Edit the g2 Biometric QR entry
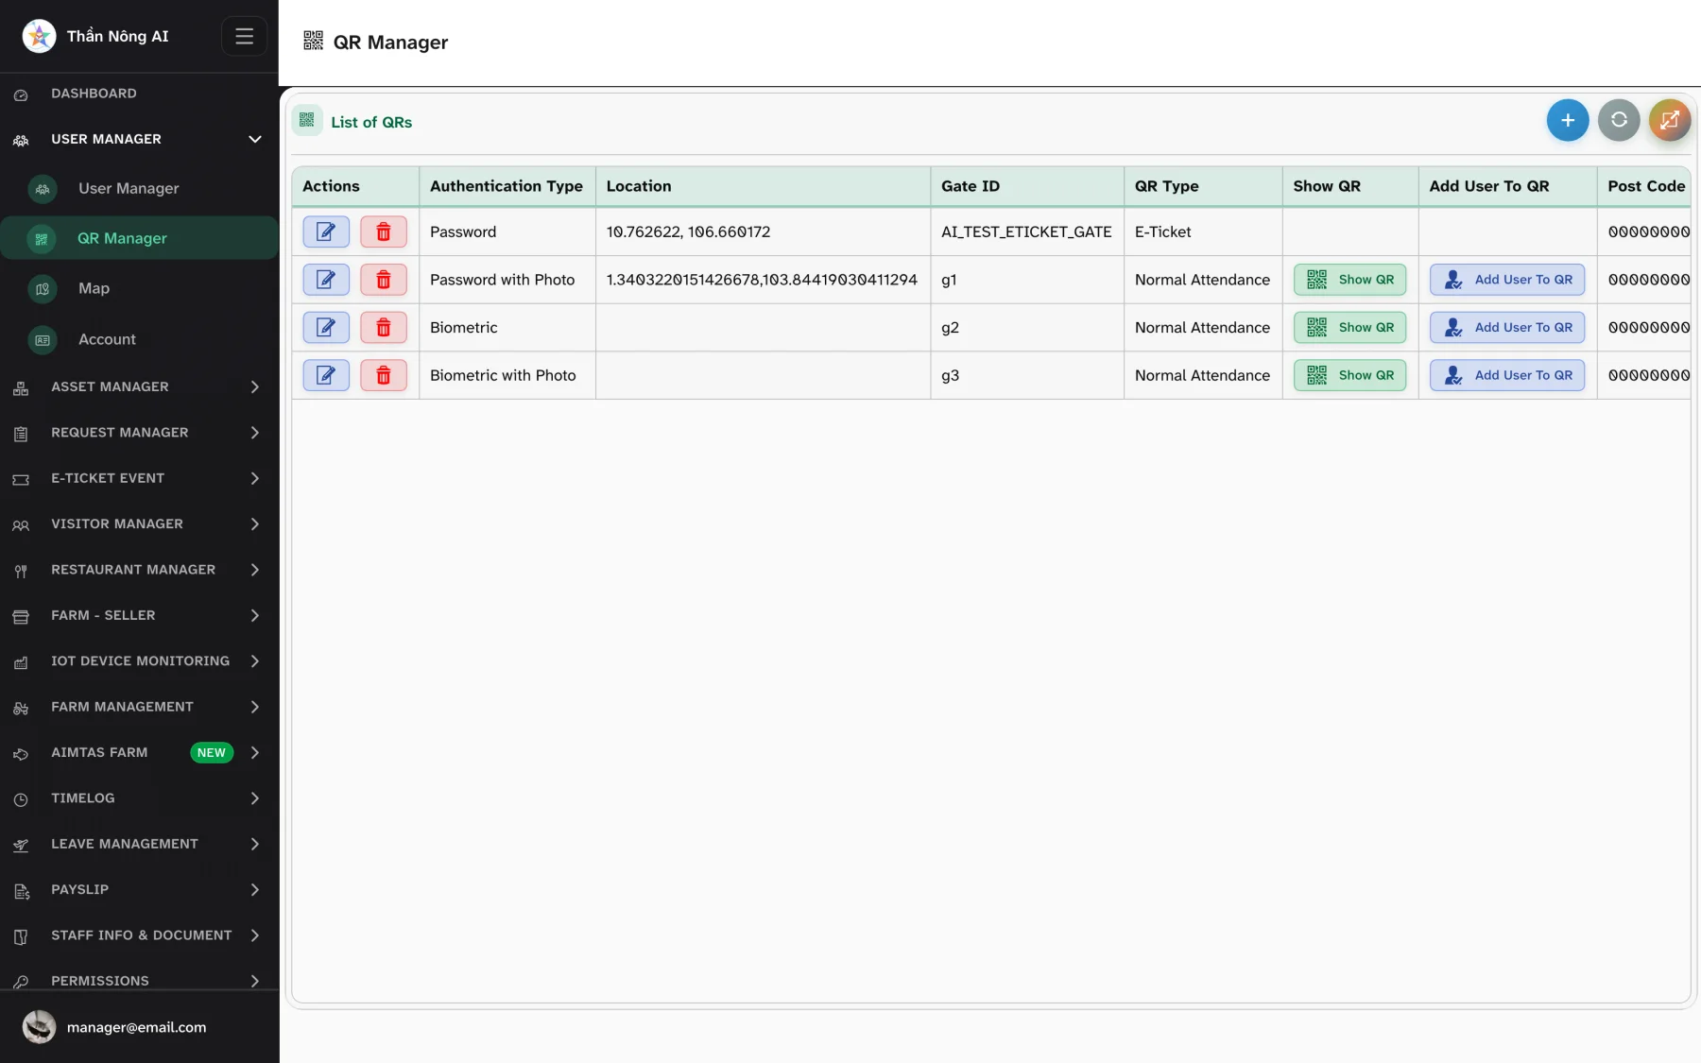This screenshot has width=1701, height=1063. tap(326, 327)
